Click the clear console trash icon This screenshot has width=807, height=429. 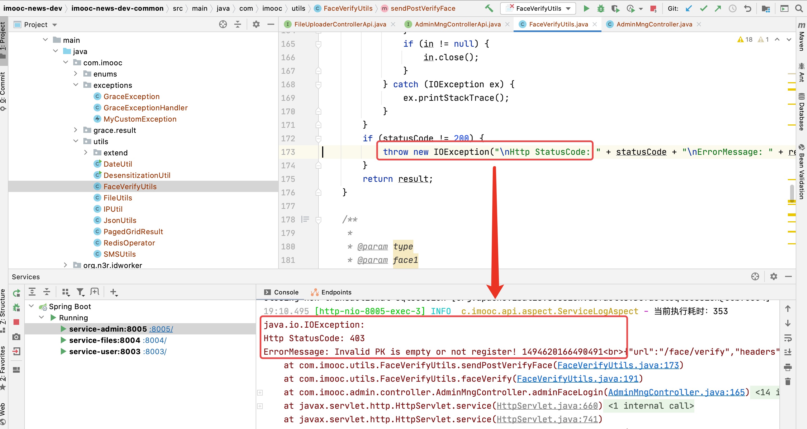coord(788,381)
